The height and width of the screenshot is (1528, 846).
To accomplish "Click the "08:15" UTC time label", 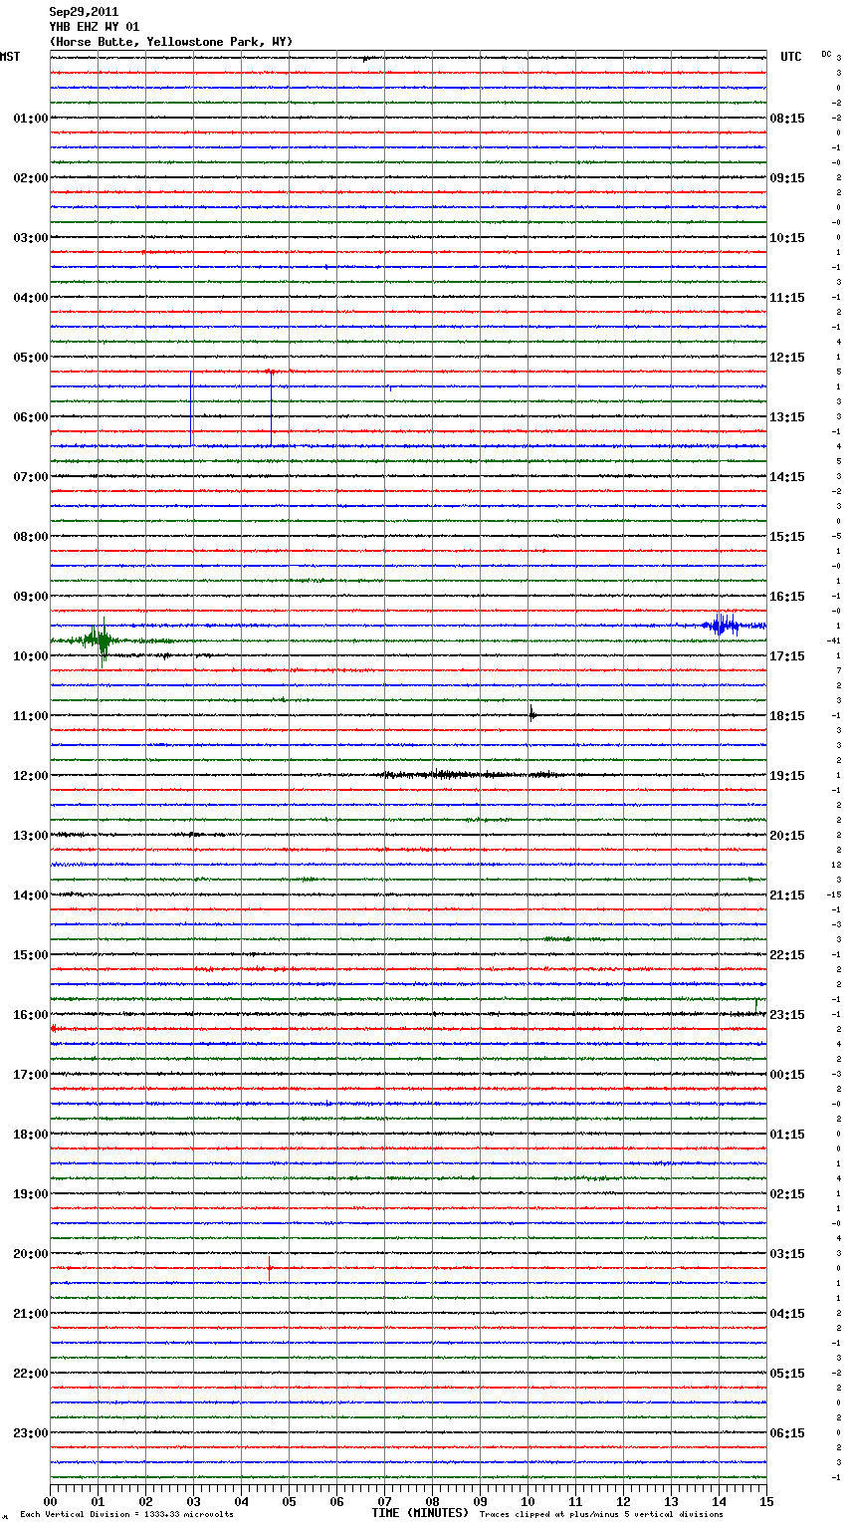I will point(787,119).
